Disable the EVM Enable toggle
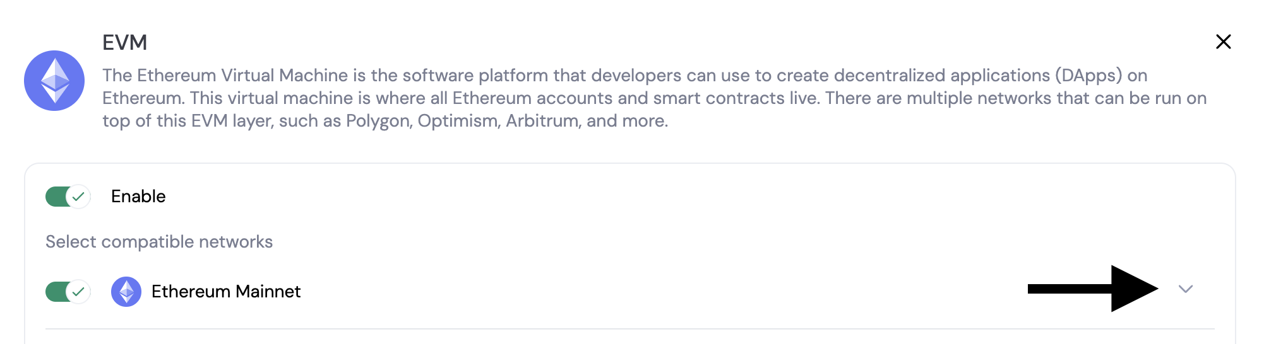 pyautogui.click(x=68, y=197)
